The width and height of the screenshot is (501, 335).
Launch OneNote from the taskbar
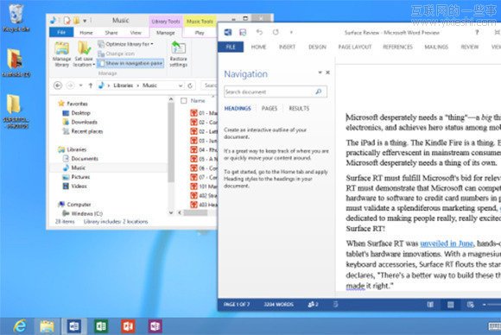coord(155,326)
